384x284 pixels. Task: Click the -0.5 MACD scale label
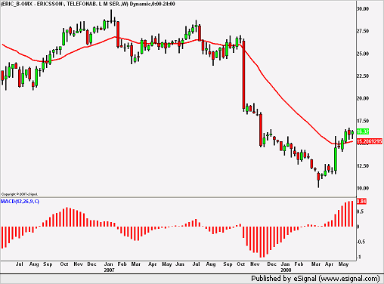click(x=361, y=242)
